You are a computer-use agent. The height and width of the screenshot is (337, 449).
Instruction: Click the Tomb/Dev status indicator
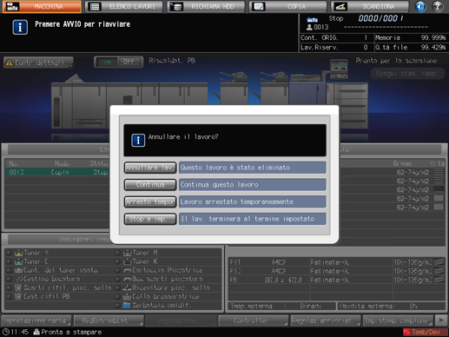click(425, 332)
